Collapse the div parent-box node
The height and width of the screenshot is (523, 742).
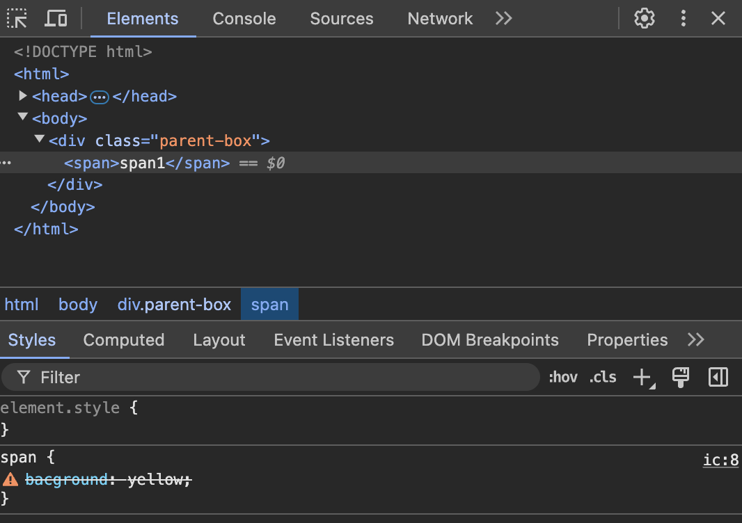39,138
